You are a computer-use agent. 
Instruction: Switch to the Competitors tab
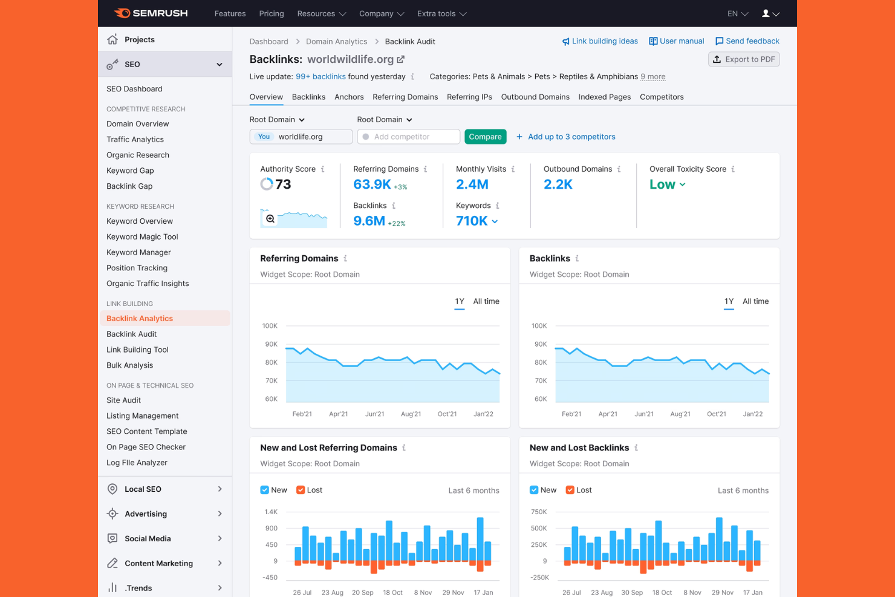coord(662,97)
